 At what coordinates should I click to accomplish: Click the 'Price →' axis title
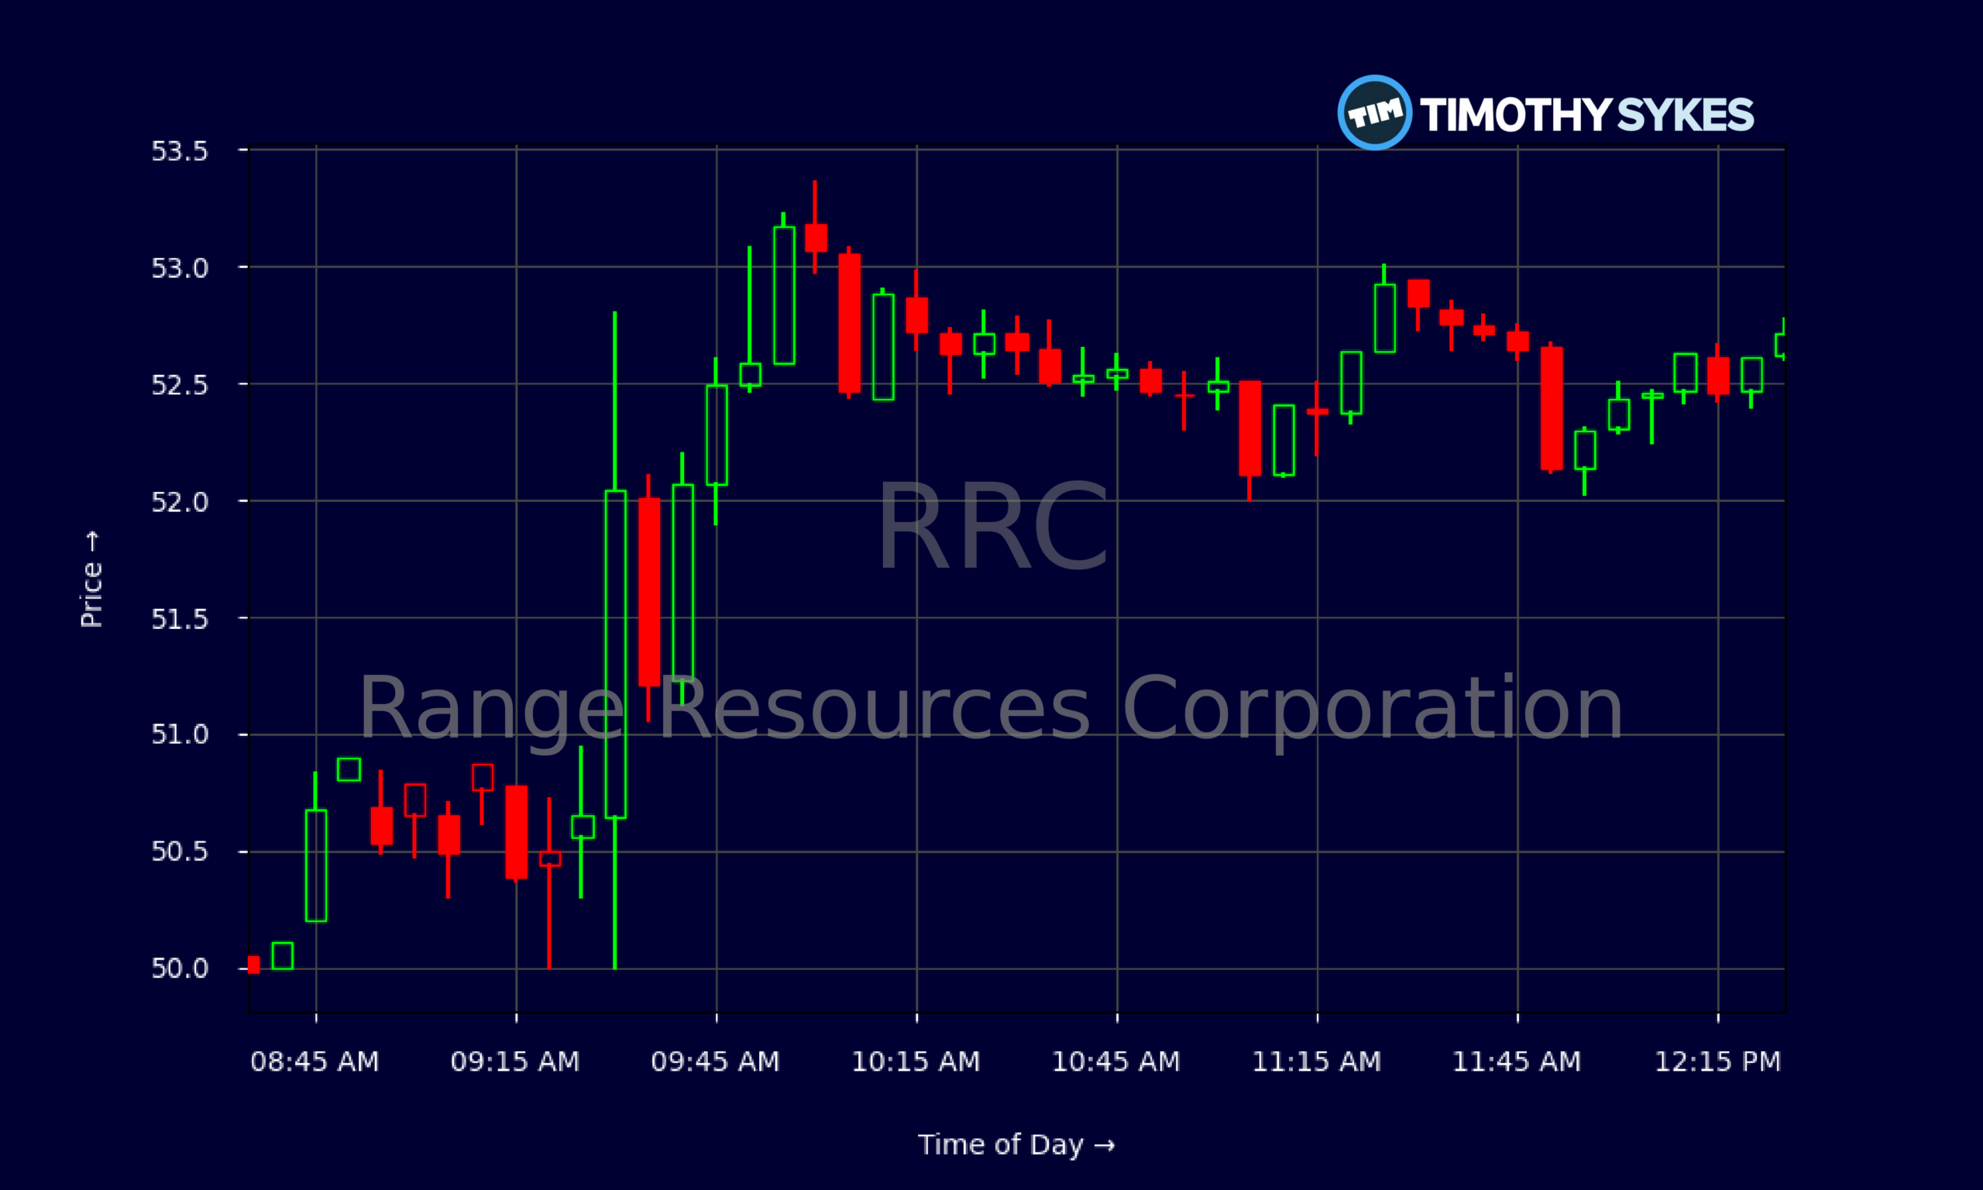coord(91,579)
